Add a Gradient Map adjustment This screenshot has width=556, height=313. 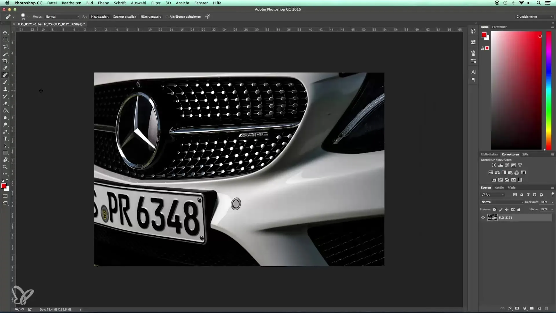pyautogui.click(x=520, y=180)
